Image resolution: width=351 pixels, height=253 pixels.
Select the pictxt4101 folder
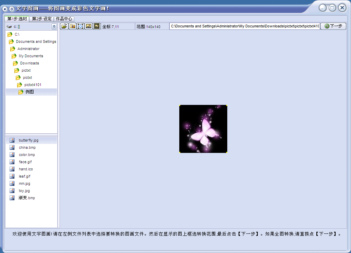click(33, 85)
